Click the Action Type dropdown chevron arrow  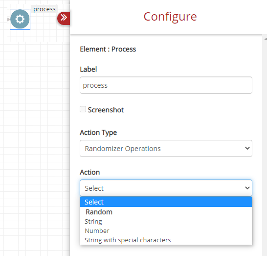pyautogui.click(x=247, y=148)
